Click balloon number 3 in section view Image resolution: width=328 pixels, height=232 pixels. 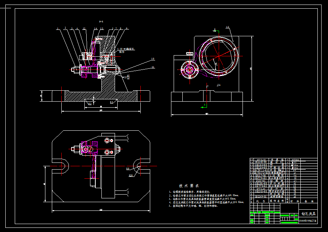72,28
